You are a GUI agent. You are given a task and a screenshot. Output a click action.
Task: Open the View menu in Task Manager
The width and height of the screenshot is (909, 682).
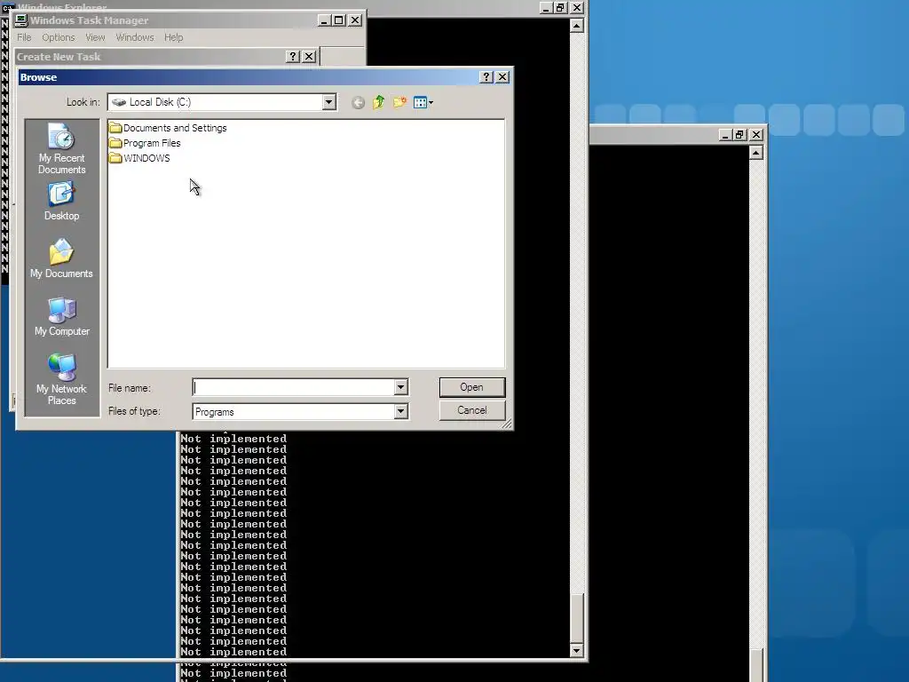[x=95, y=37]
